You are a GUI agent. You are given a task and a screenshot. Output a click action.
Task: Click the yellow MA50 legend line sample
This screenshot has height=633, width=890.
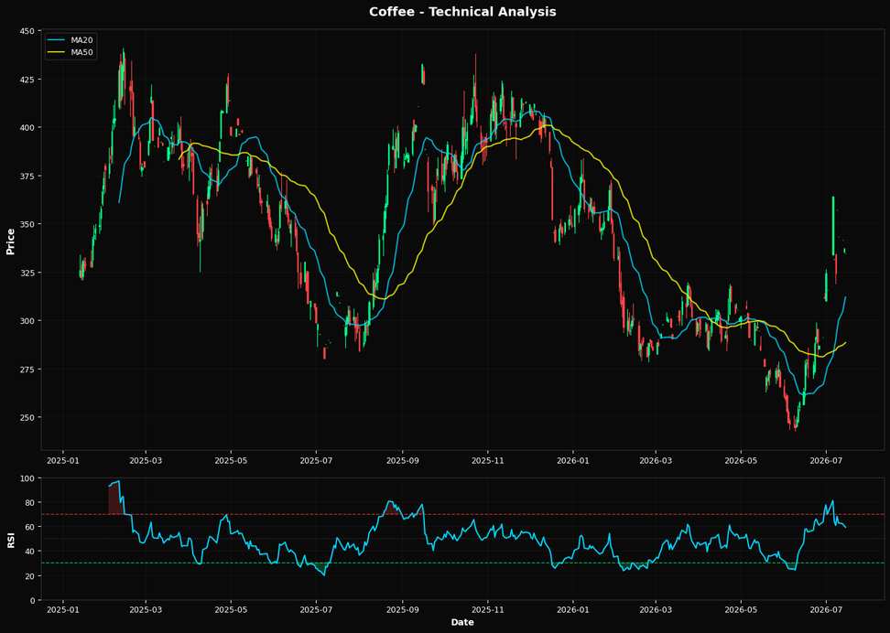coord(58,51)
